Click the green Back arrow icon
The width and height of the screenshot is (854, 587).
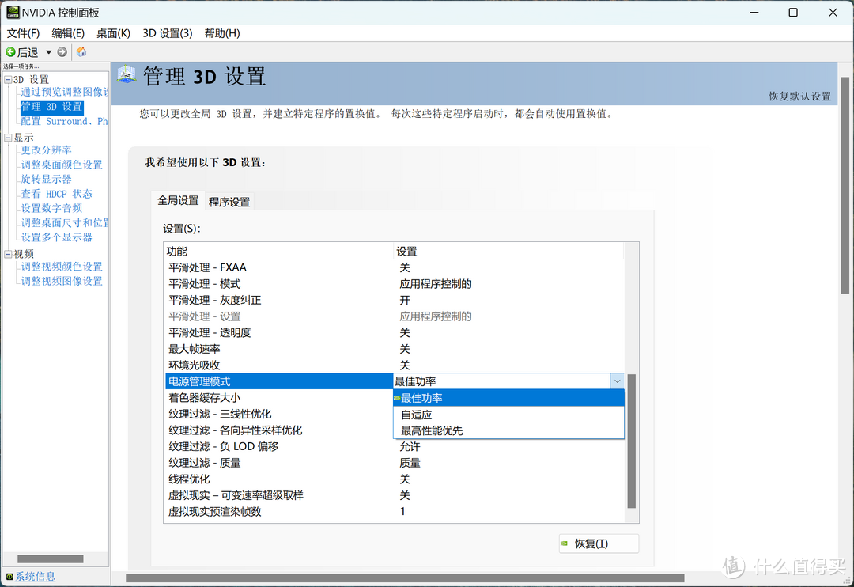(x=10, y=51)
